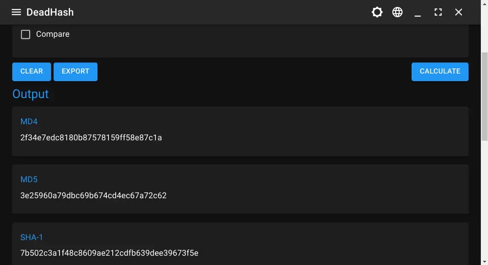Click the MD5 hash value text
Image resolution: width=488 pixels, height=265 pixels.
(93, 195)
